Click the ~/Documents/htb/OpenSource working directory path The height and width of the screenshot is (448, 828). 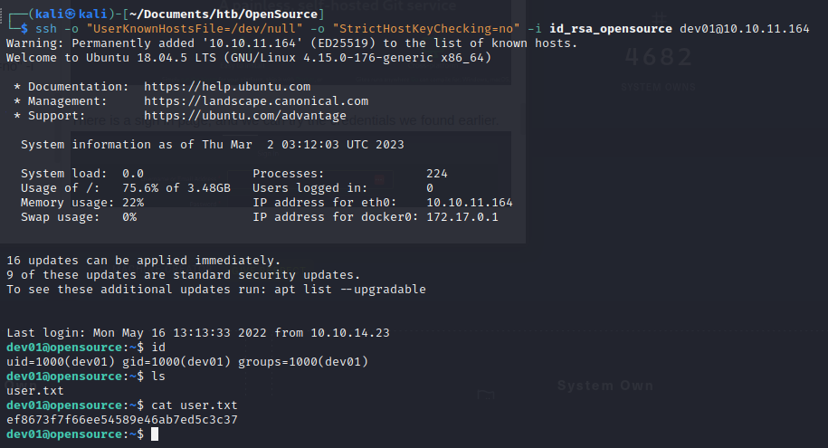(224, 14)
